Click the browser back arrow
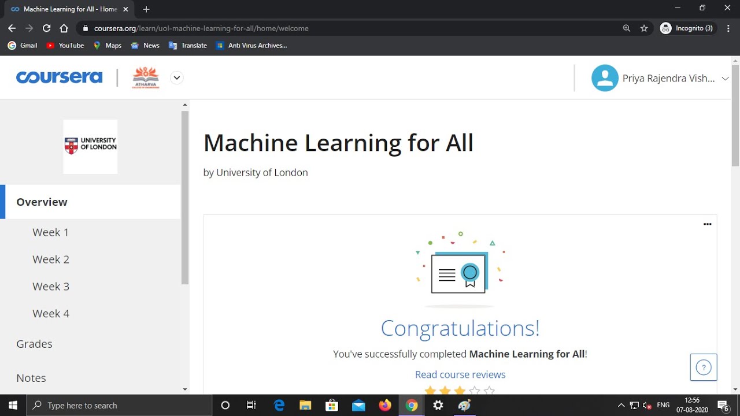740x416 pixels. pos(12,28)
